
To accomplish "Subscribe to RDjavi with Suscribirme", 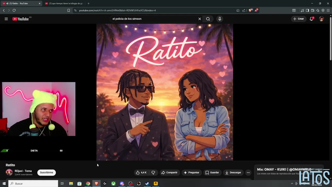I will tap(46, 172).
